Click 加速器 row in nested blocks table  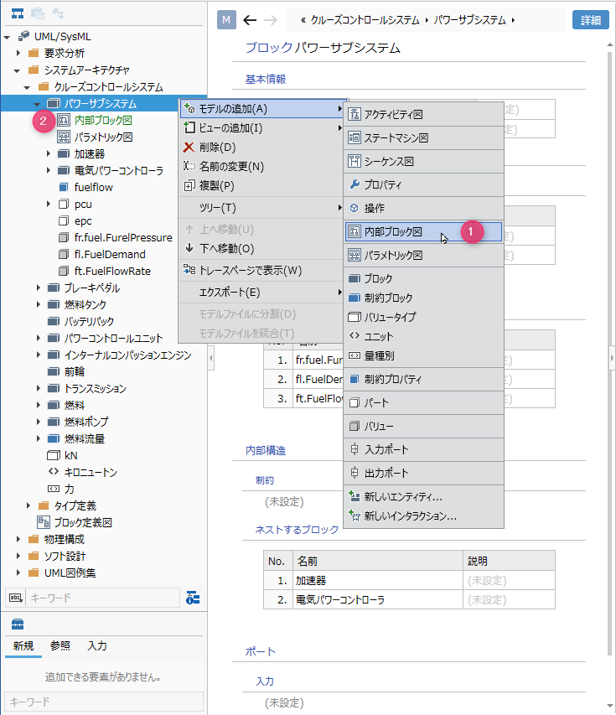coord(409,581)
